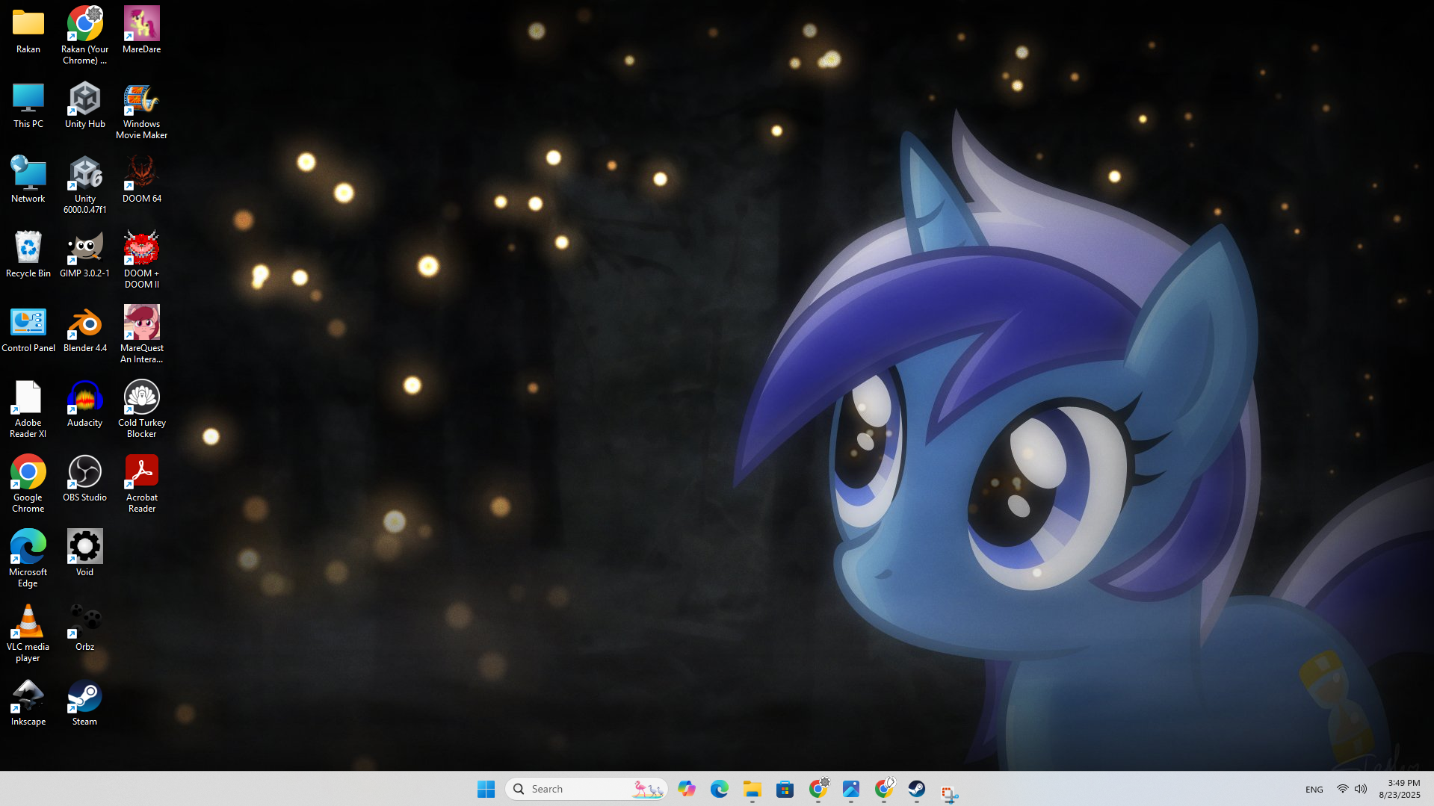Select the DOOM + DOOM II shortcut

click(142, 260)
